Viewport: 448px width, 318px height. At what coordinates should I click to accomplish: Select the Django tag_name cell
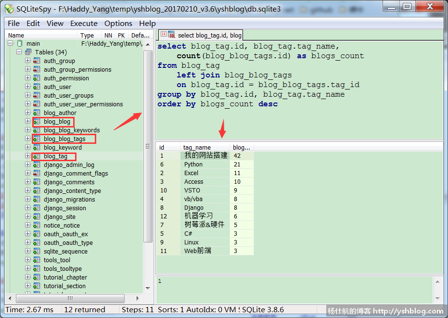(205, 207)
